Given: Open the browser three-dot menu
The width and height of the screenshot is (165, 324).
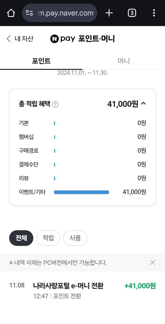Looking at the screenshot, I should point(154,13).
